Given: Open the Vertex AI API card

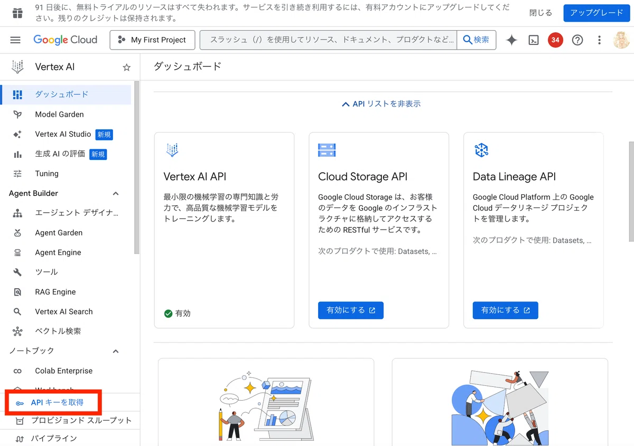Looking at the screenshot, I should [x=224, y=230].
